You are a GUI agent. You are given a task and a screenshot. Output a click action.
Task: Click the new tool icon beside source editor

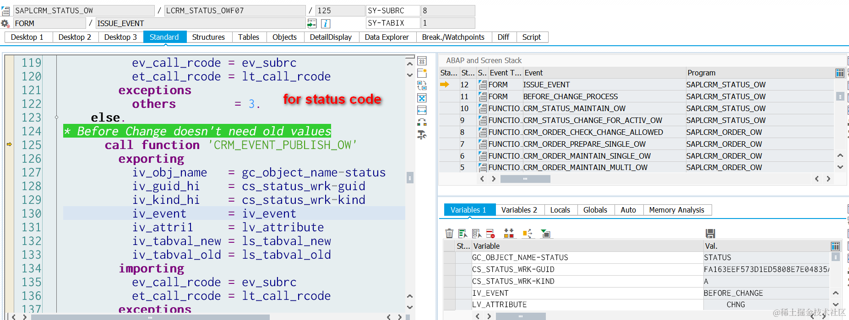tap(422, 73)
